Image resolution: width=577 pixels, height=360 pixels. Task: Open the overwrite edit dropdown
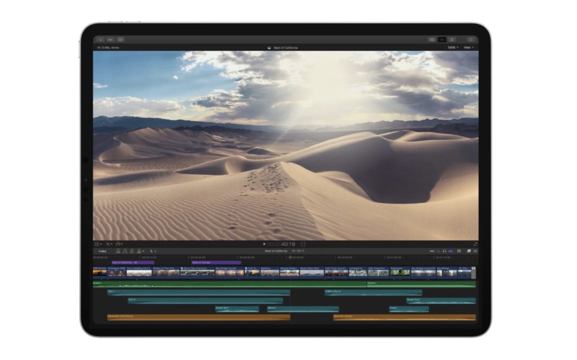(140, 251)
